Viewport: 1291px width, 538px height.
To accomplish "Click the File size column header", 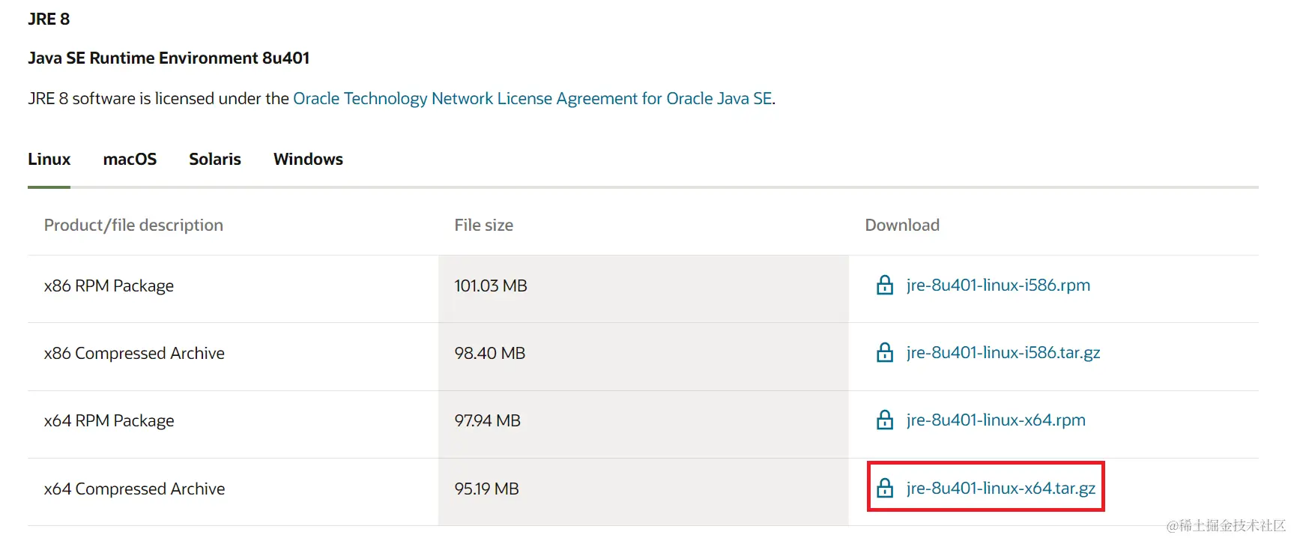I will click(x=484, y=225).
